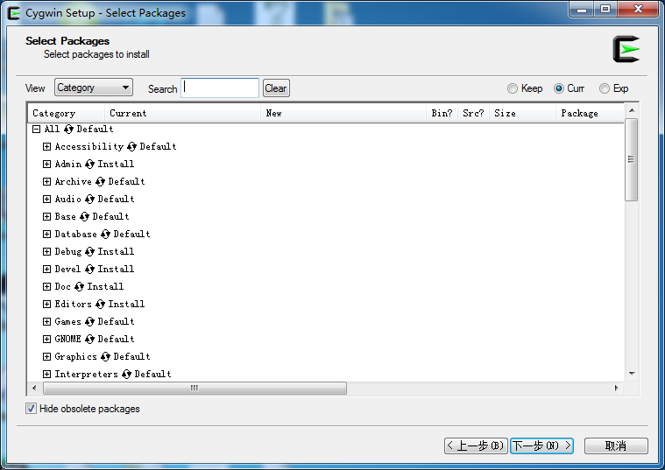Click the cycle icon next to Doc

(79, 287)
